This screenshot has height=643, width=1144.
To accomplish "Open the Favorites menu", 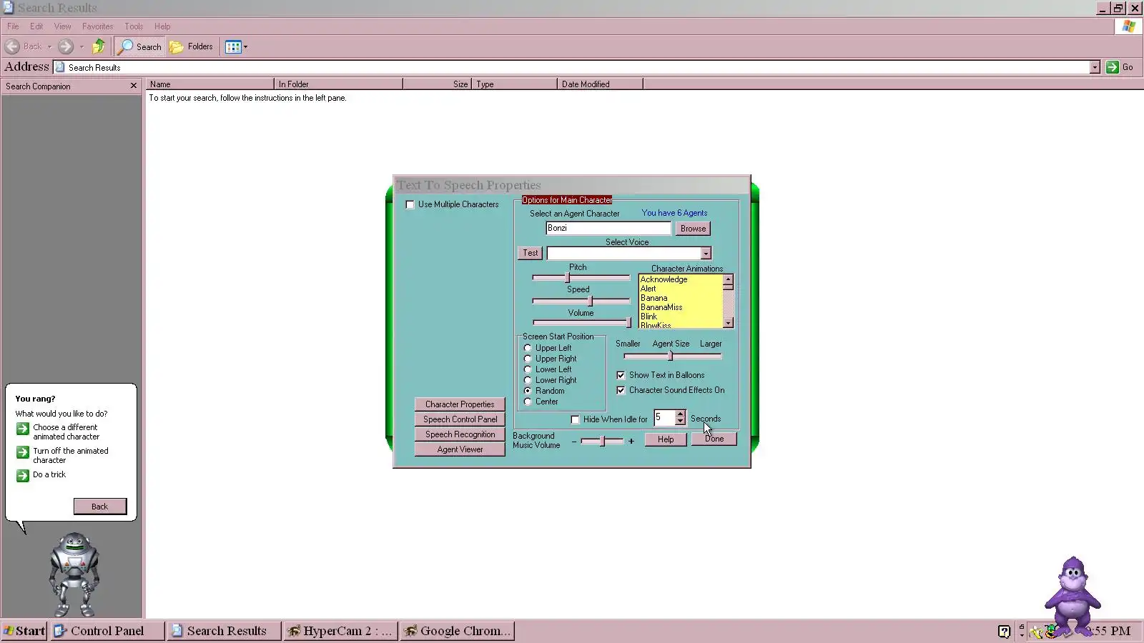I will pyautogui.click(x=97, y=26).
